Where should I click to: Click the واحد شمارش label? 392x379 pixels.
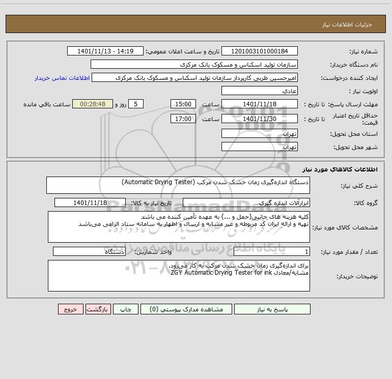[153, 252]
